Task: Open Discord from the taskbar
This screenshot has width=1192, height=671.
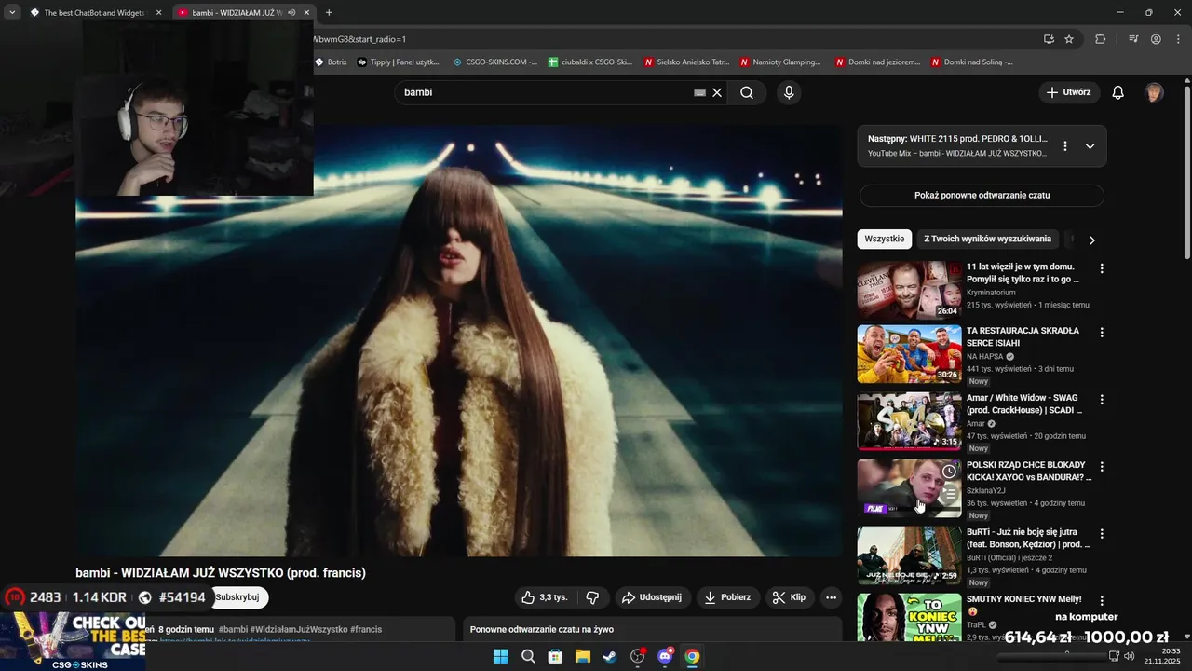Action: pos(665,656)
